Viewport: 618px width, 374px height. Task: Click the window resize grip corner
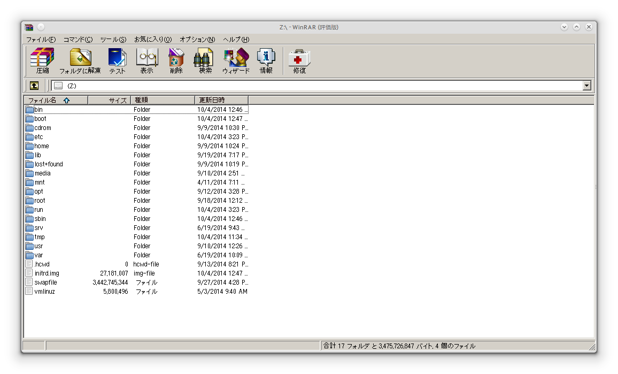pos(592,347)
